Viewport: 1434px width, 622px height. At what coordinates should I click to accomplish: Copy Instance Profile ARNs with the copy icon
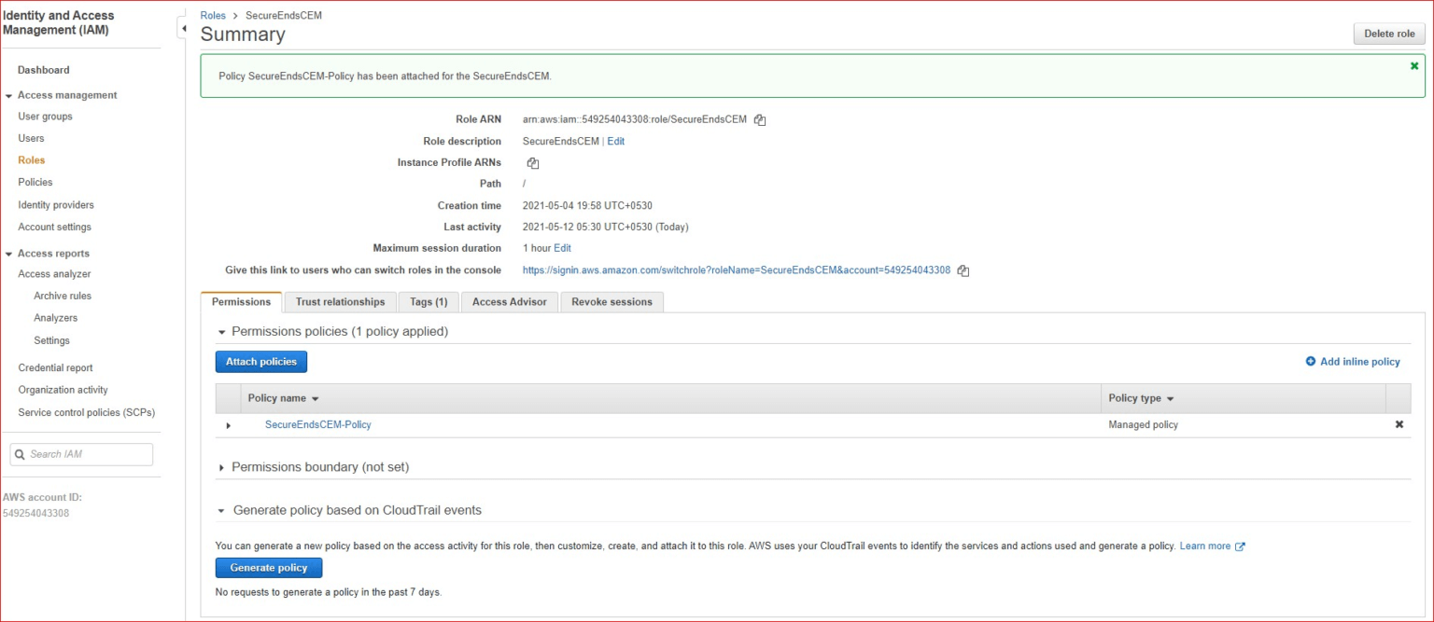coord(531,162)
